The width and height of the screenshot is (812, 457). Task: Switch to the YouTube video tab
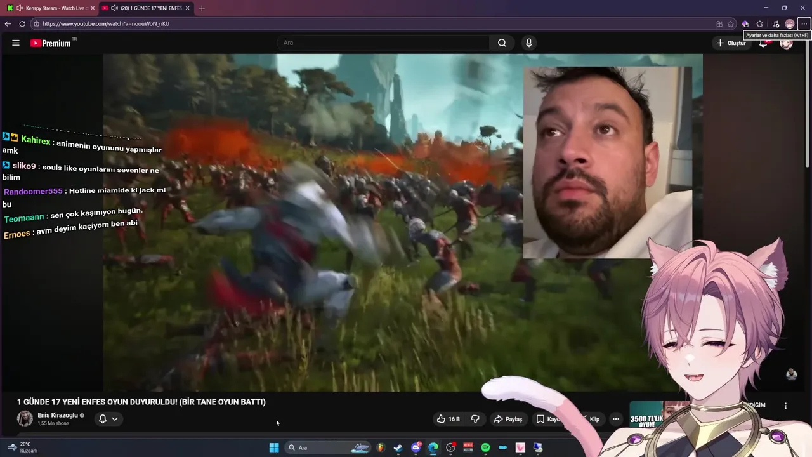click(147, 8)
